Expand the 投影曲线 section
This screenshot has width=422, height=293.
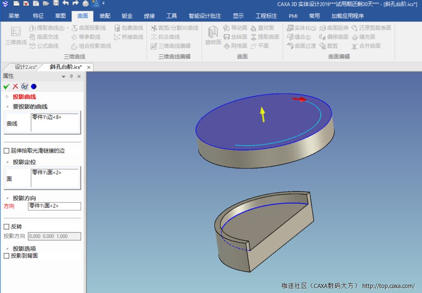tap(7, 97)
